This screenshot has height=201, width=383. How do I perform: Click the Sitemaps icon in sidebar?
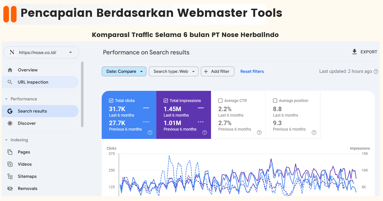point(10,176)
